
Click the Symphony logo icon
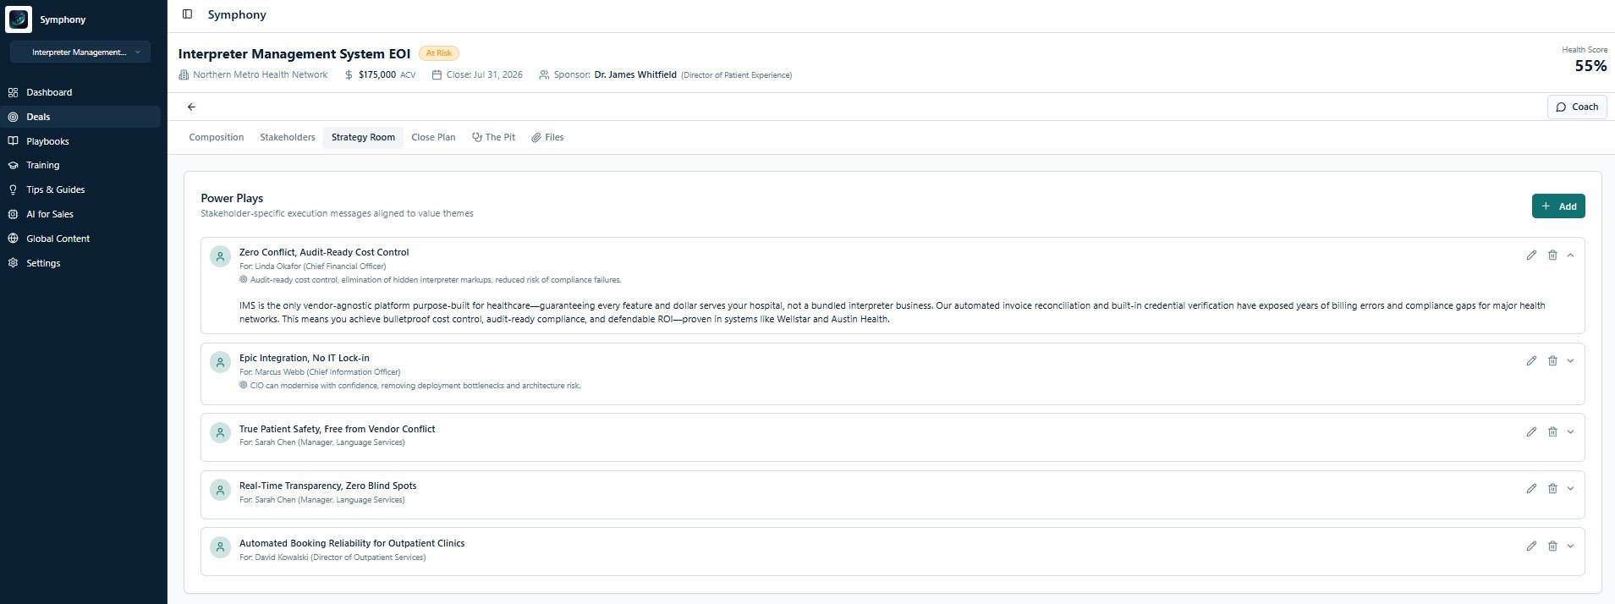point(19,19)
